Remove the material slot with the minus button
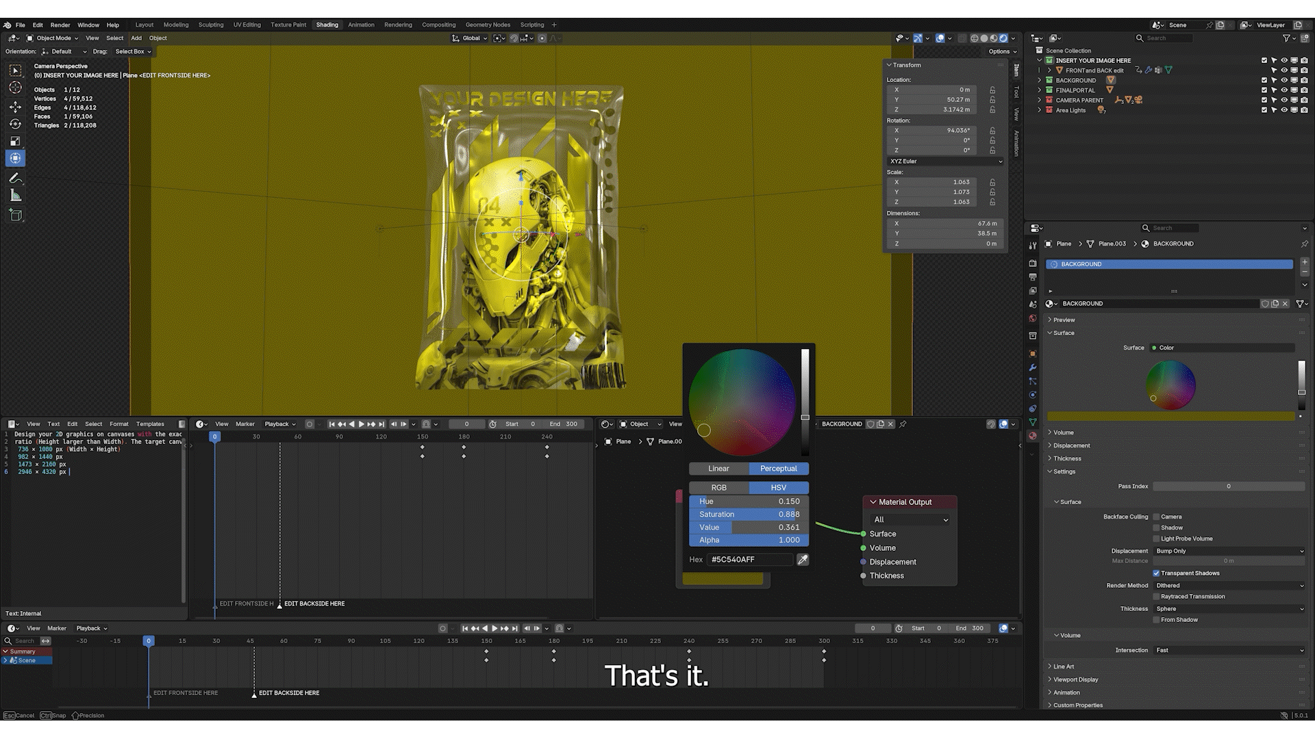This screenshot has height=739, width=1315. [1304, 272]
